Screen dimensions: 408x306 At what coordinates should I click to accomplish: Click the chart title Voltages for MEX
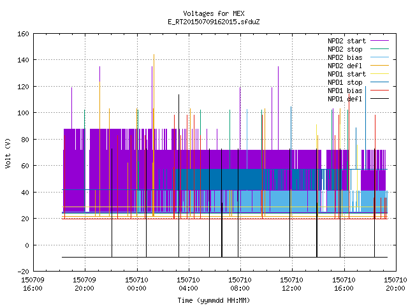click(214, 13)
